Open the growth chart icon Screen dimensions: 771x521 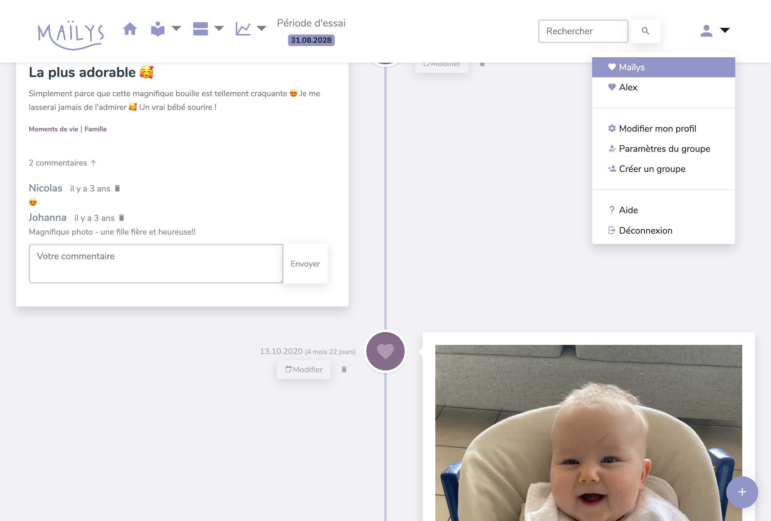pyautogui.click(x=243, y=29)
